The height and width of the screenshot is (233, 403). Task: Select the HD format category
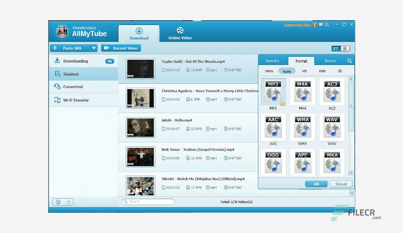coord(304,71)
